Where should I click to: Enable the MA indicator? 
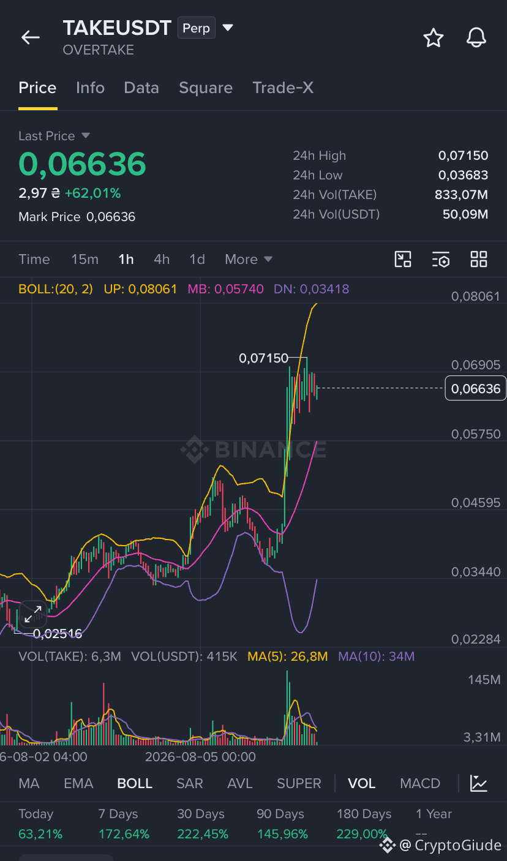(29, 783)
